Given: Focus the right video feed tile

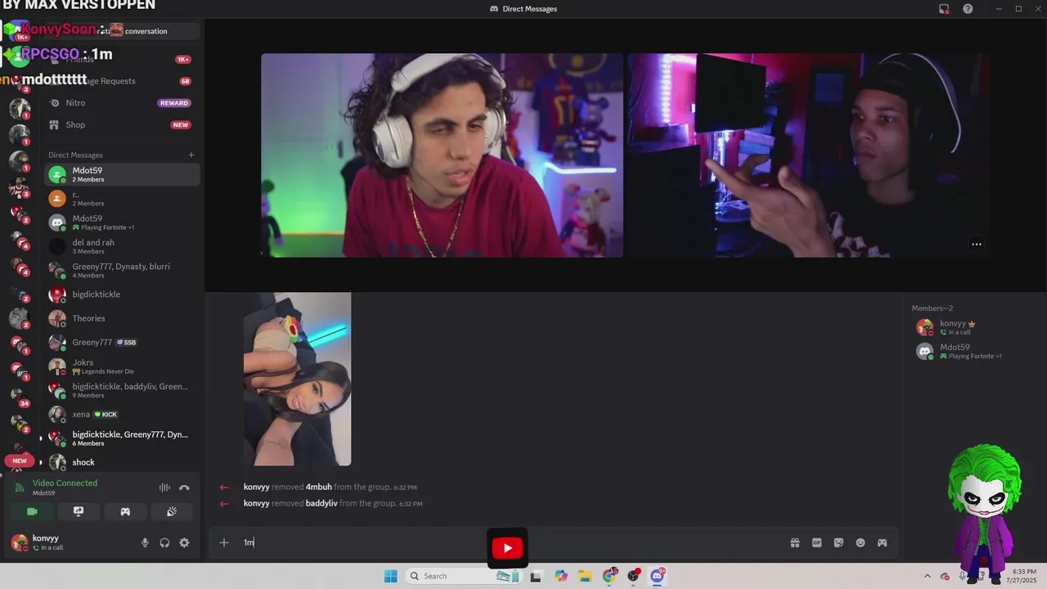Looking at the screenshot, I should click(x=808, y=155).
